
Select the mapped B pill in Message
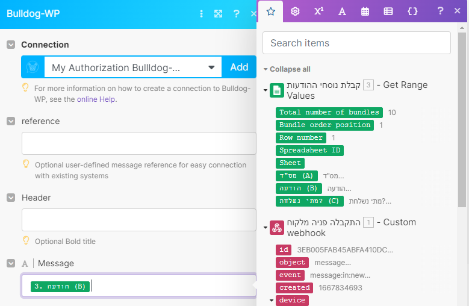click(60, 286)
